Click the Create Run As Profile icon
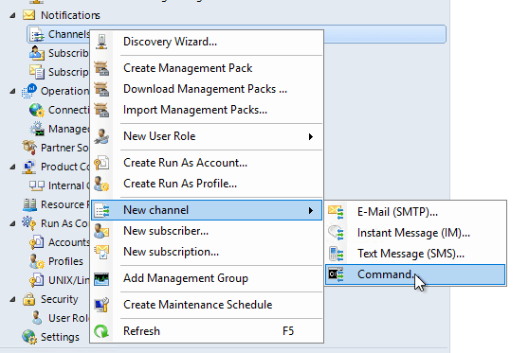The width and height of the screenshot is (529, 353). click(x=101, y=184)
